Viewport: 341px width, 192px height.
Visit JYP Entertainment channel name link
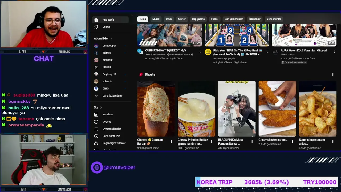[156, 55]
